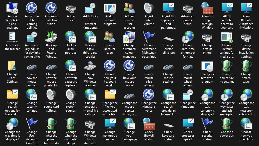This screenshot has width=259, height=146.
Task: Open Back up and Restore icon
Action: point(51,37)
